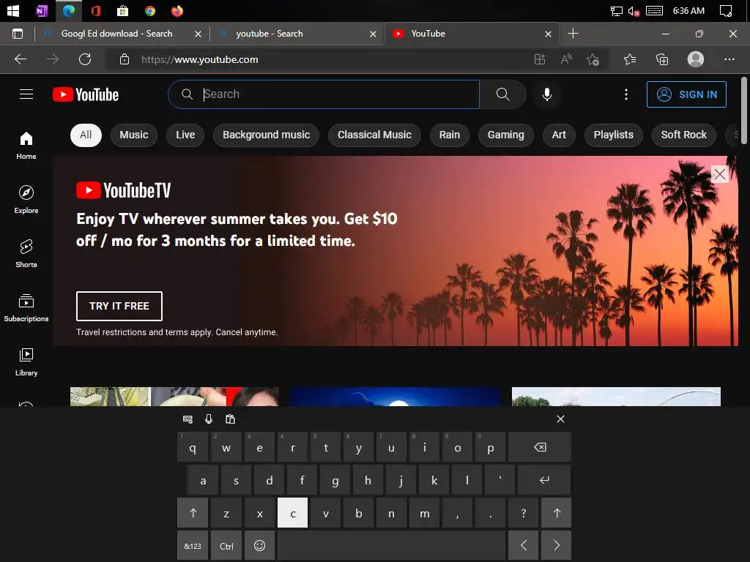Add this page to favorites star
The height and width of the screenshot is (562, 750).
pos(593,59)
